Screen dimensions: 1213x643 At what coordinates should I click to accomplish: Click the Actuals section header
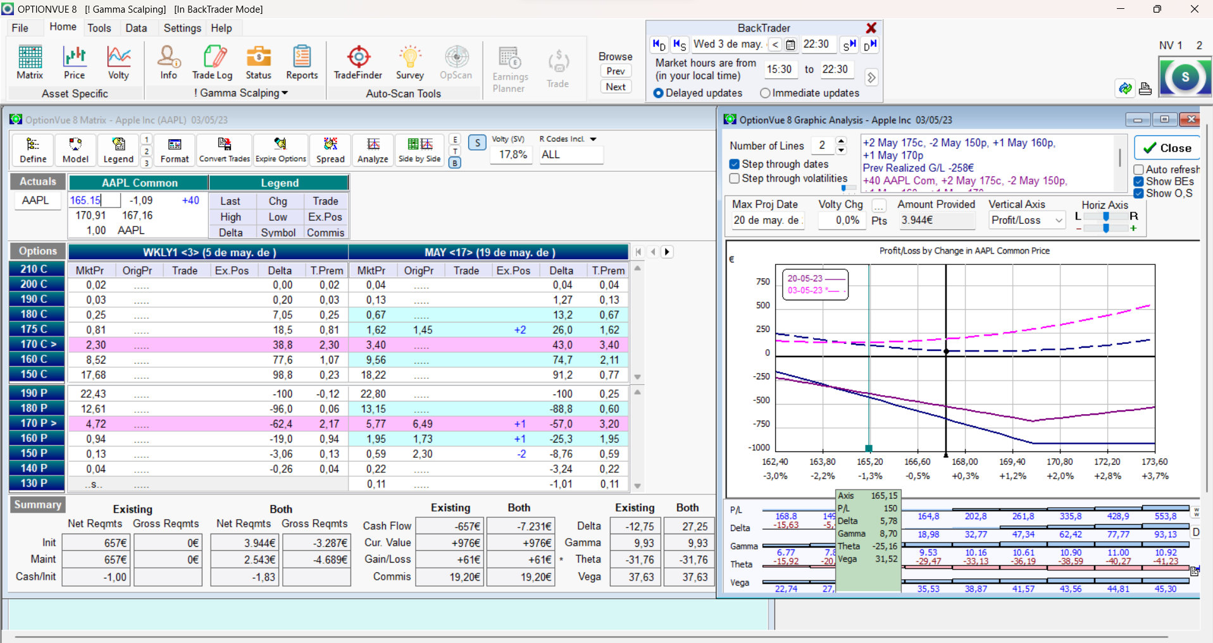coord(38,181)
